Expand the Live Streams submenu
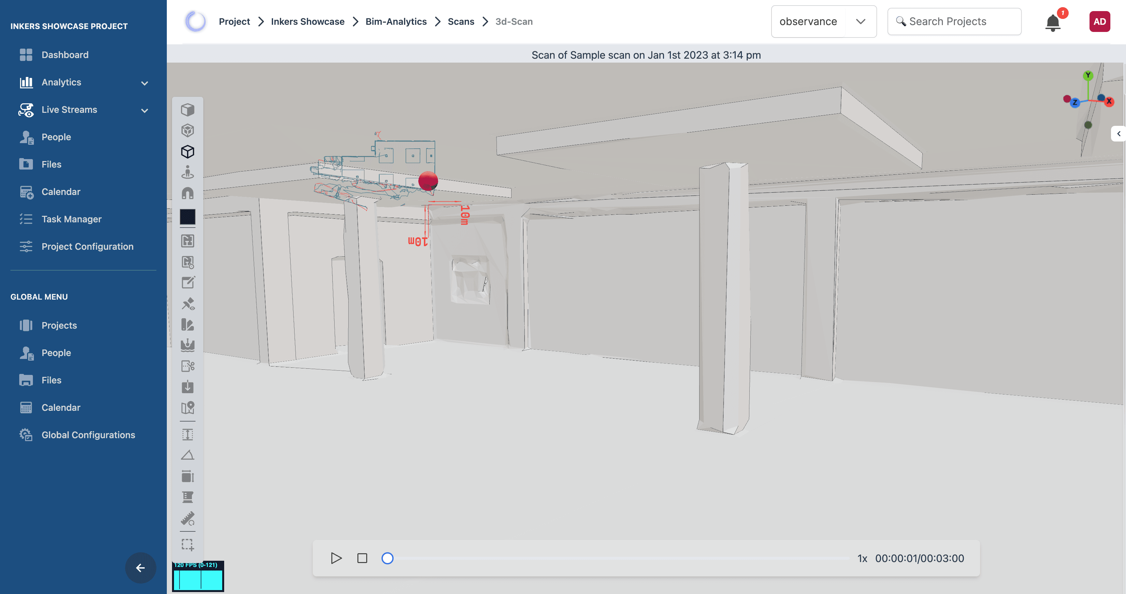This screenshot has width=1126, height=594. (145, 110)
